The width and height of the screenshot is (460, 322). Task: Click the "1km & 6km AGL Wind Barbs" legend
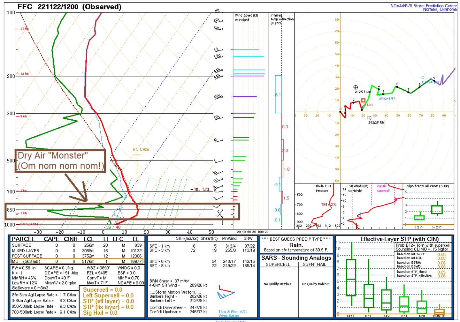click(233, 314)
